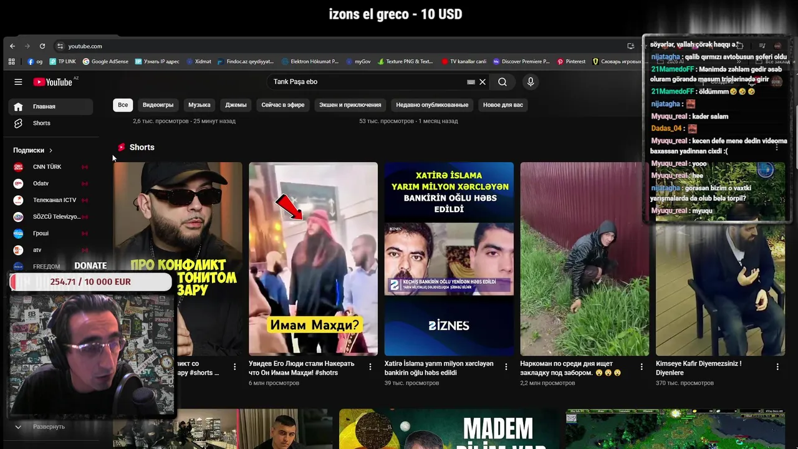Open the man crouching in grass short
Screen dimensions: 798x449
(x=585, y=259)
